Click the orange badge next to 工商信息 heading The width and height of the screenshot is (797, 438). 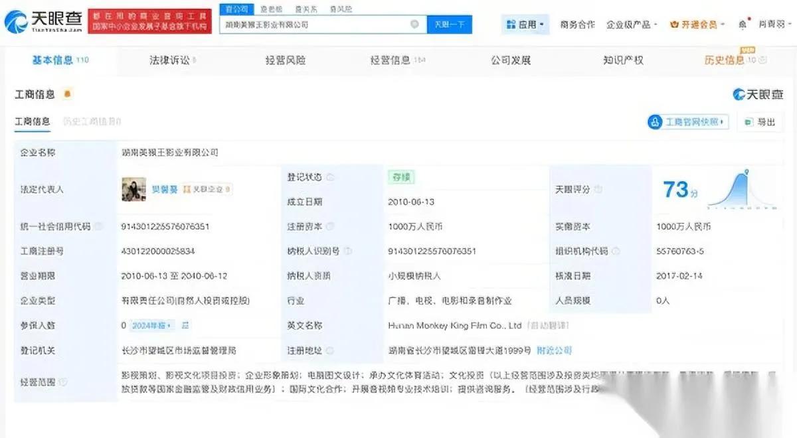click(67, 94)
